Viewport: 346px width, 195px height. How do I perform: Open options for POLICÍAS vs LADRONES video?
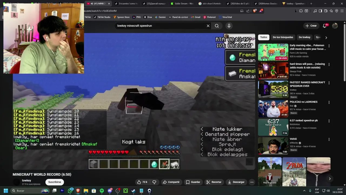coord(329,102)
